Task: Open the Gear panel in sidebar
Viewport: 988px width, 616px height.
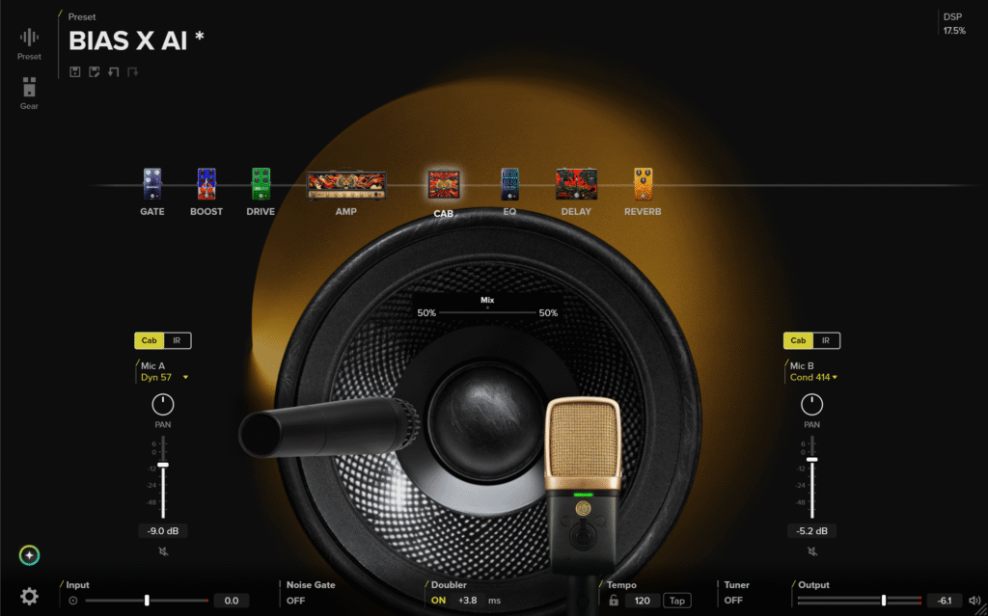Action: pyautogui.click(x=29, y=91)
